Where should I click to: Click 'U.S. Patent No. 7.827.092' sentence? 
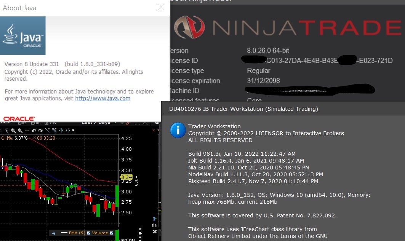262,215
